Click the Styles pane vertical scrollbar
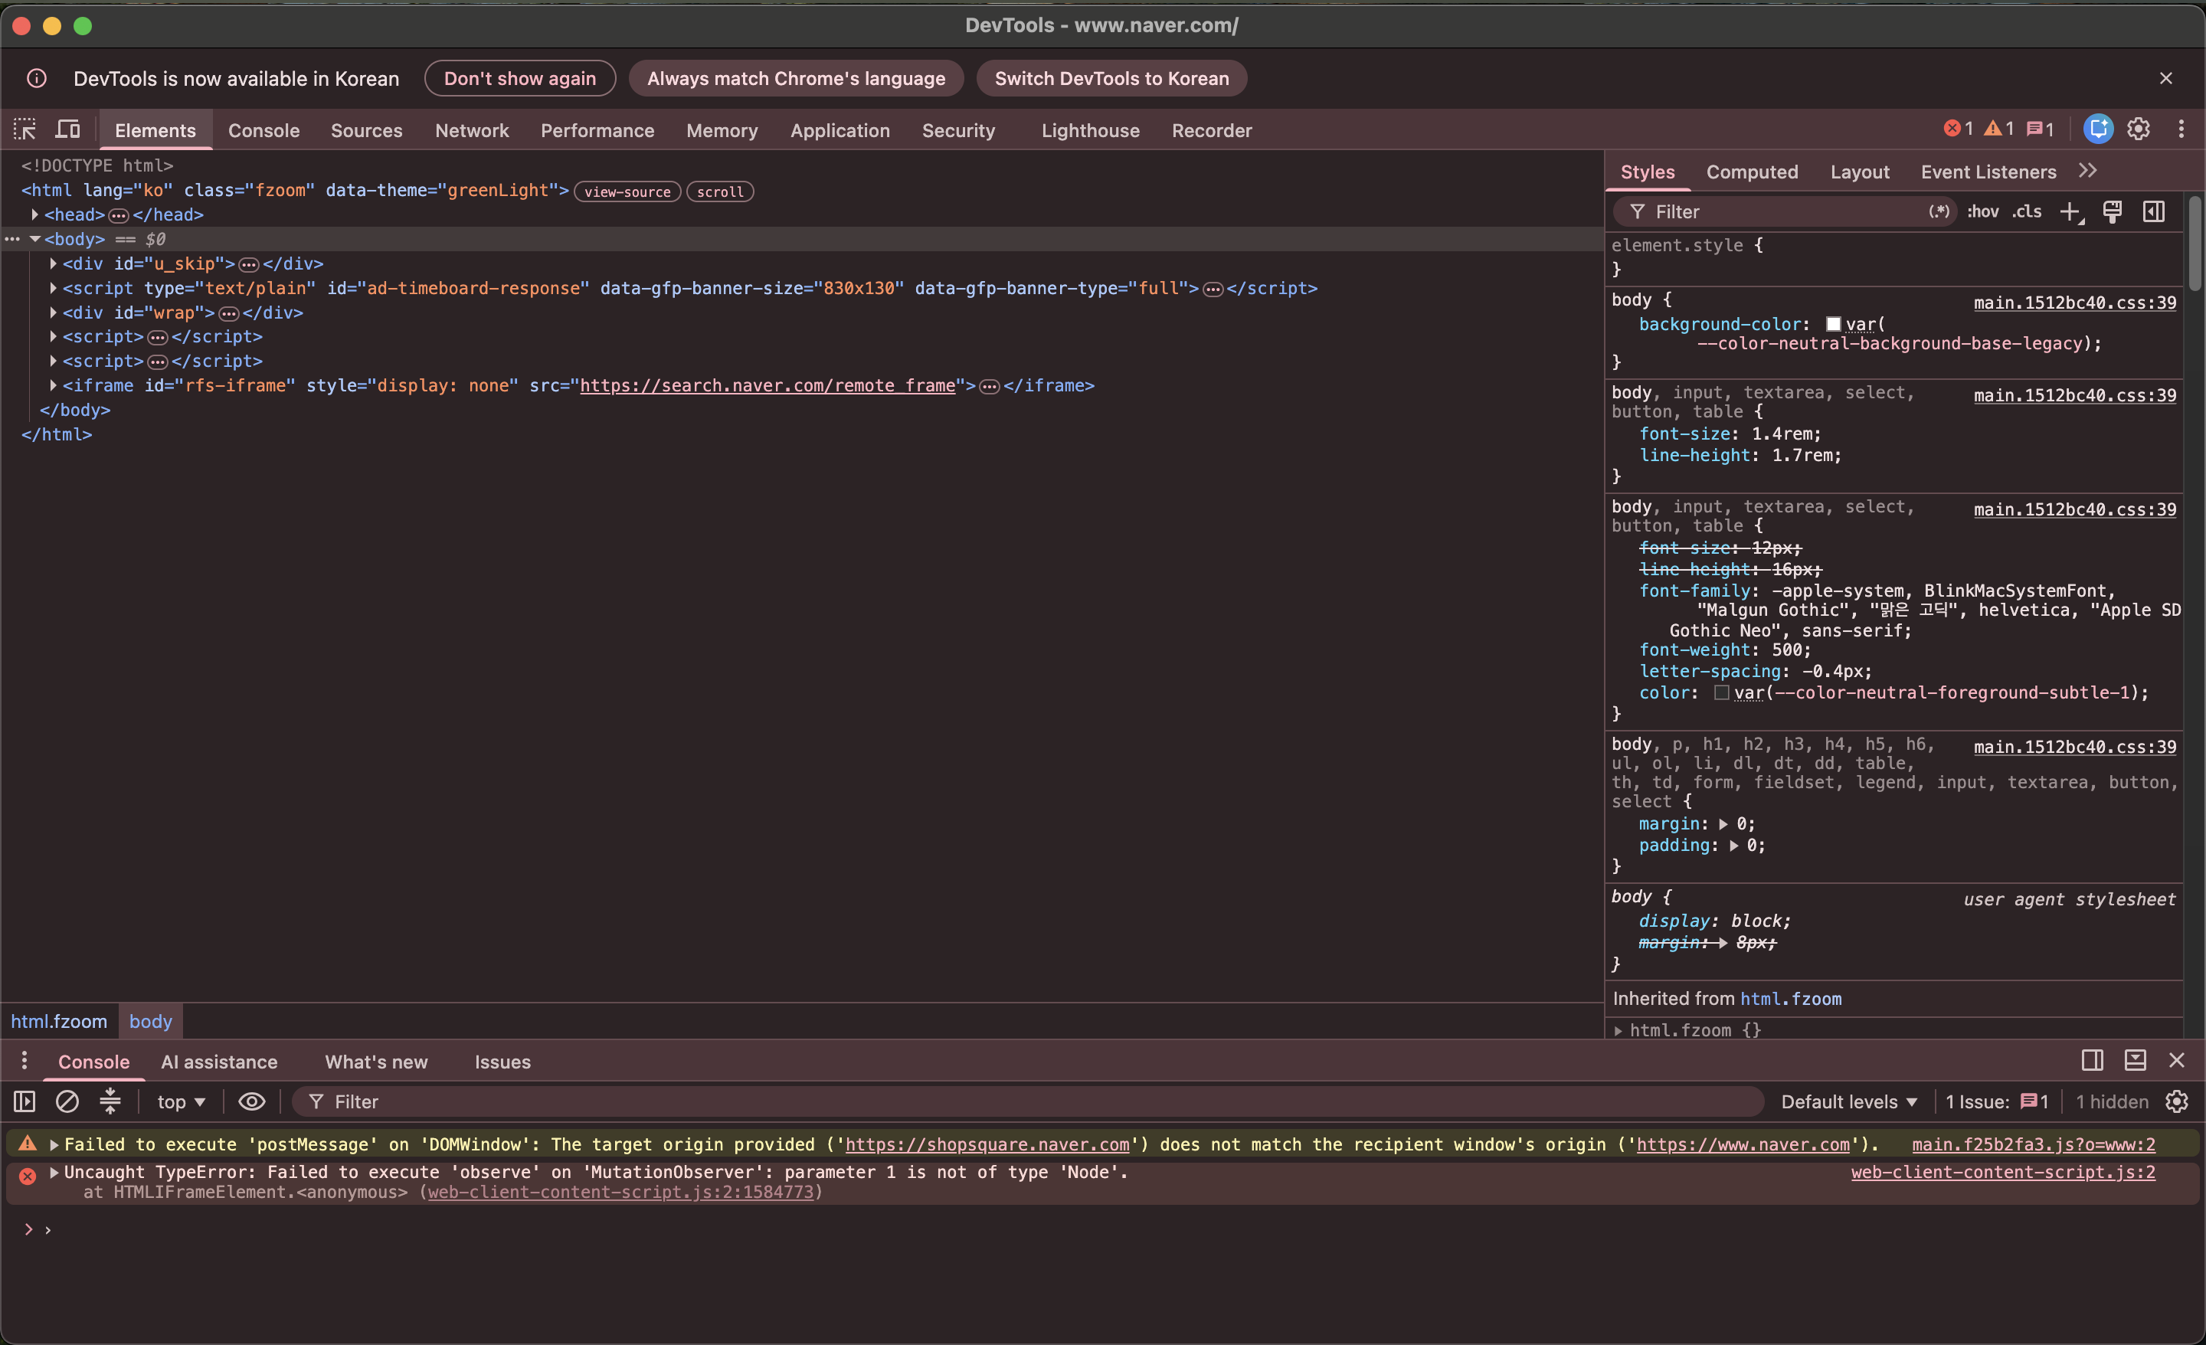The image size is (2206, 1345). [x=2195, y=244]
